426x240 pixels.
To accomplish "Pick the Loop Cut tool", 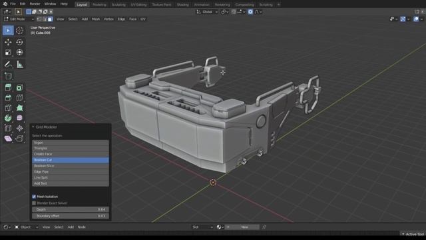I will [19, 98].
